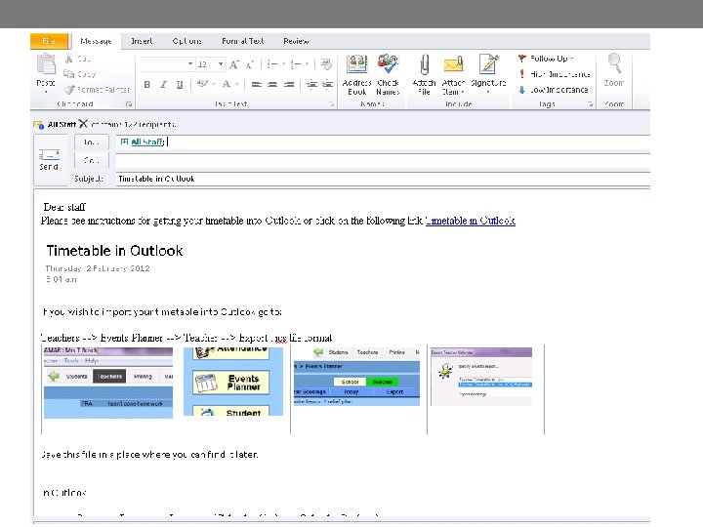Open the File tab

click(50, 41)
